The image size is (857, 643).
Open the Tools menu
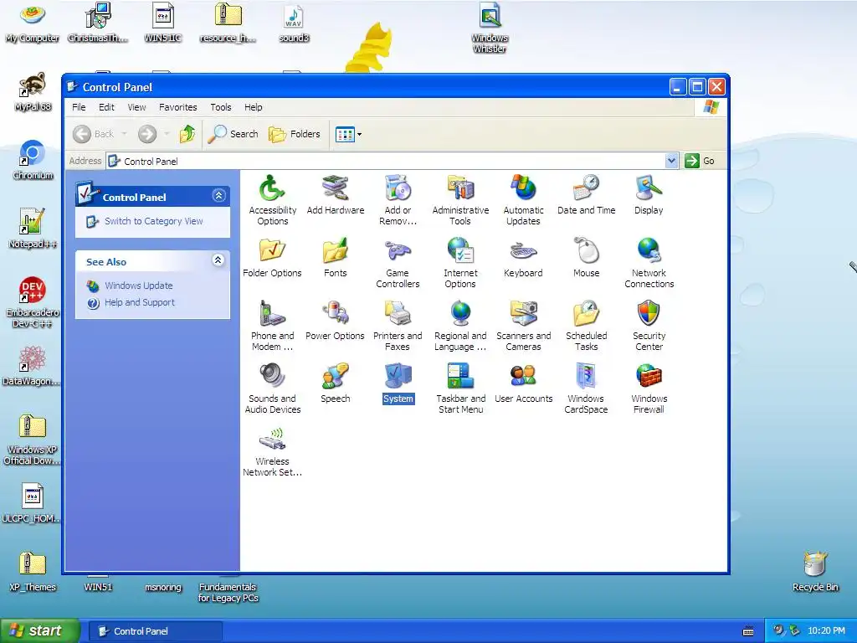click(221, 107)
